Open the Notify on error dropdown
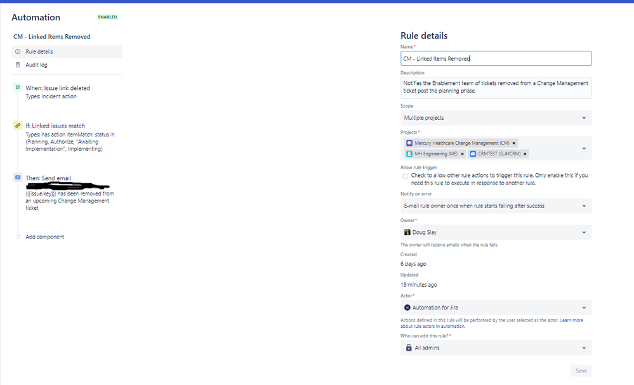 [x=495, y=206]
